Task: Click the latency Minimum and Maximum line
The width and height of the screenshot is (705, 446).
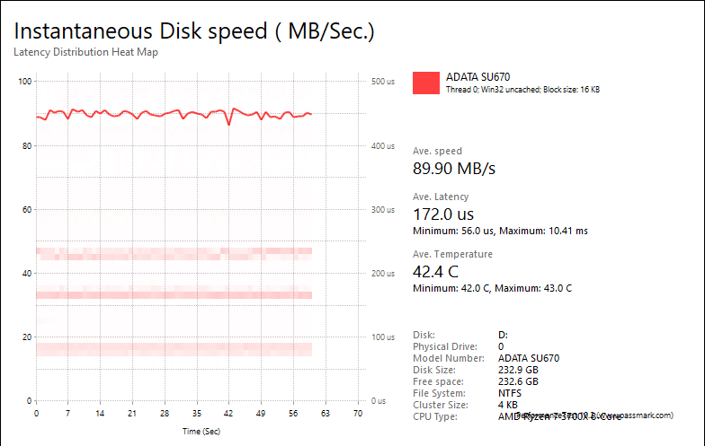Action: point(500,232)
